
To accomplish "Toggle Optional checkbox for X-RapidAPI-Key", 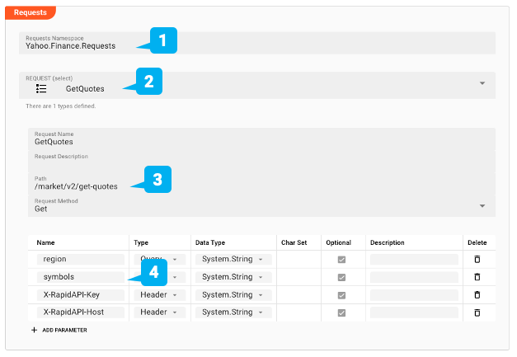I will 341,294.
